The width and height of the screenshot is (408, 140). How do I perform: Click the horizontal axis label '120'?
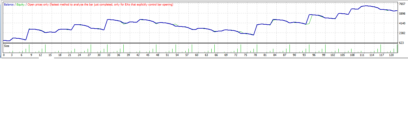point(392,55)
